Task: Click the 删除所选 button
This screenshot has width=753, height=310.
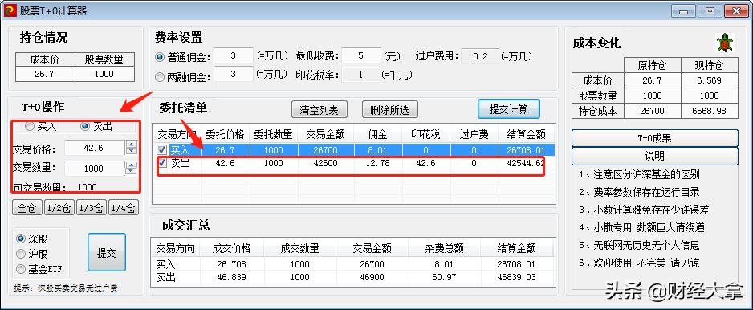Action: 389,110
